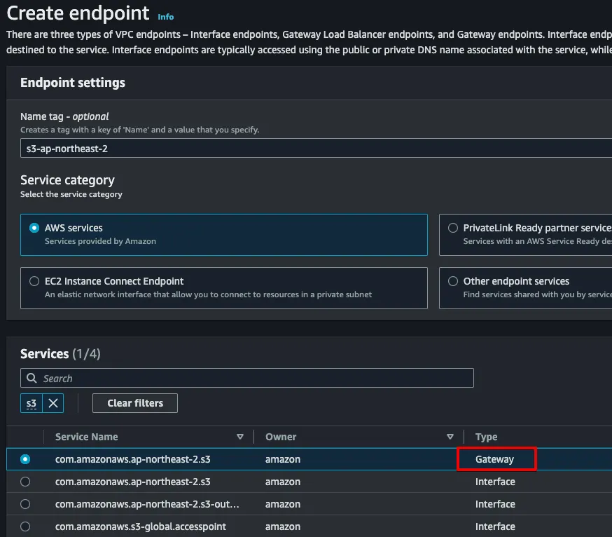Click the Service Name column header text
The width and height of the screenshot is (612, 537).
coord(86,437)
